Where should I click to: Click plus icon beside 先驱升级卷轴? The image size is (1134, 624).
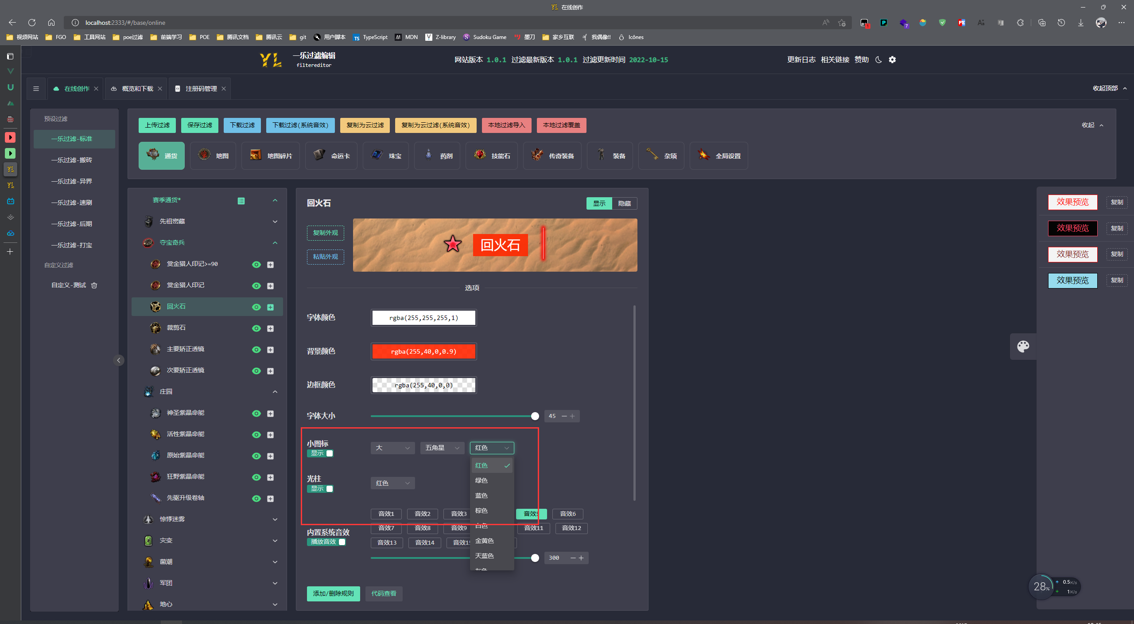point(270,499)
